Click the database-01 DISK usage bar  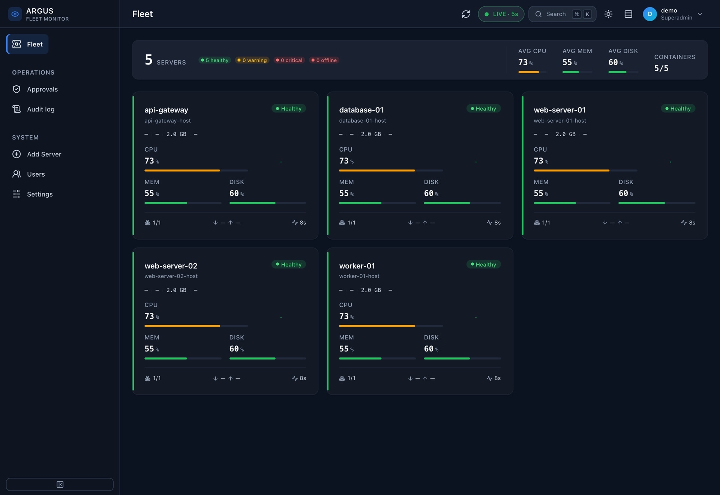point(462,203)
